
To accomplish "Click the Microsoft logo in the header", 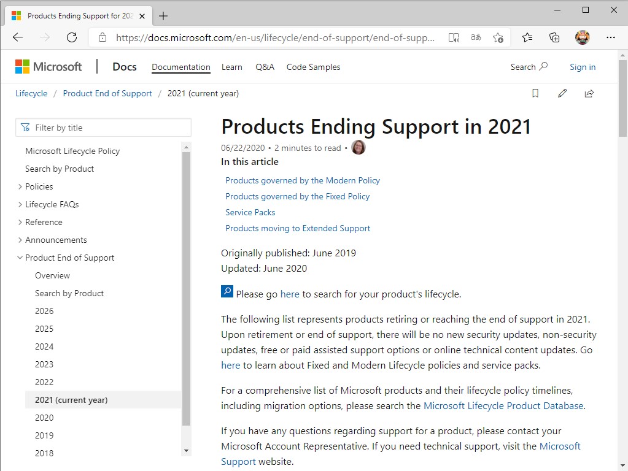I will coord(48,67).
